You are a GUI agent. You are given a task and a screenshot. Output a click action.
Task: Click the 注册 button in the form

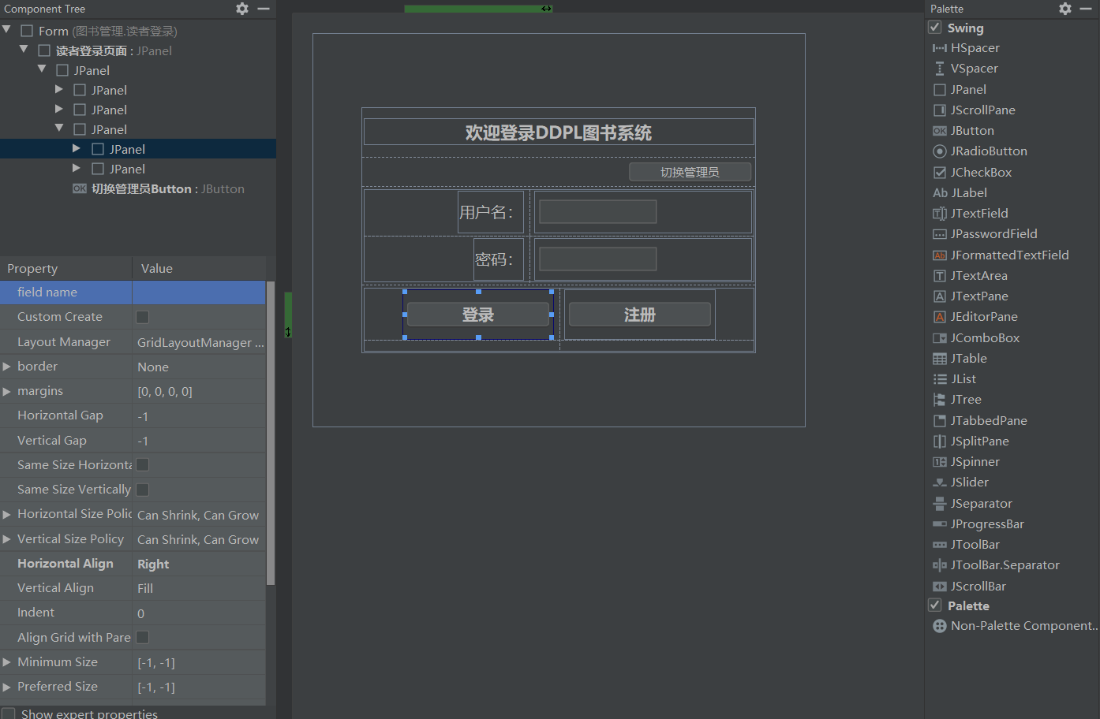point(639,314)
